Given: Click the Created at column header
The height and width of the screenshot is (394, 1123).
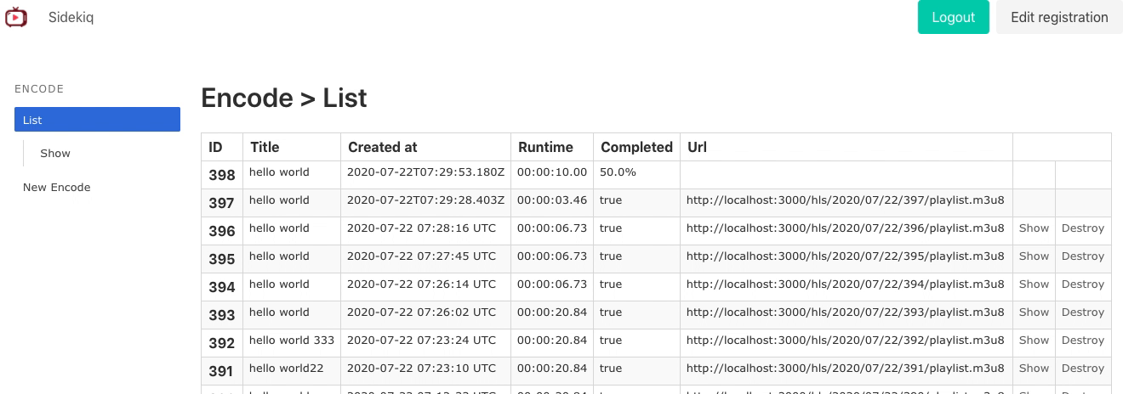Looking at the screenshot, I should (x=383, y=147).
